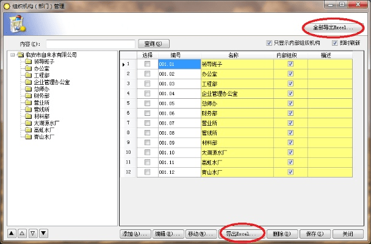371x244 pixels.
Task: Click the 全部导出Excel button
Action: tap(333, 27)
